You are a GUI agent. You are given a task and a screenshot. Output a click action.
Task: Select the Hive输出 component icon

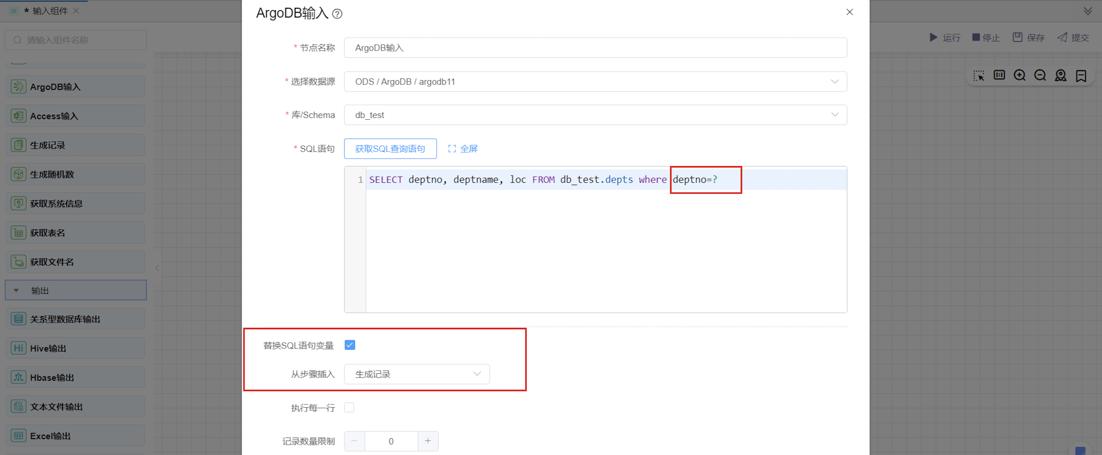[18, 348]
